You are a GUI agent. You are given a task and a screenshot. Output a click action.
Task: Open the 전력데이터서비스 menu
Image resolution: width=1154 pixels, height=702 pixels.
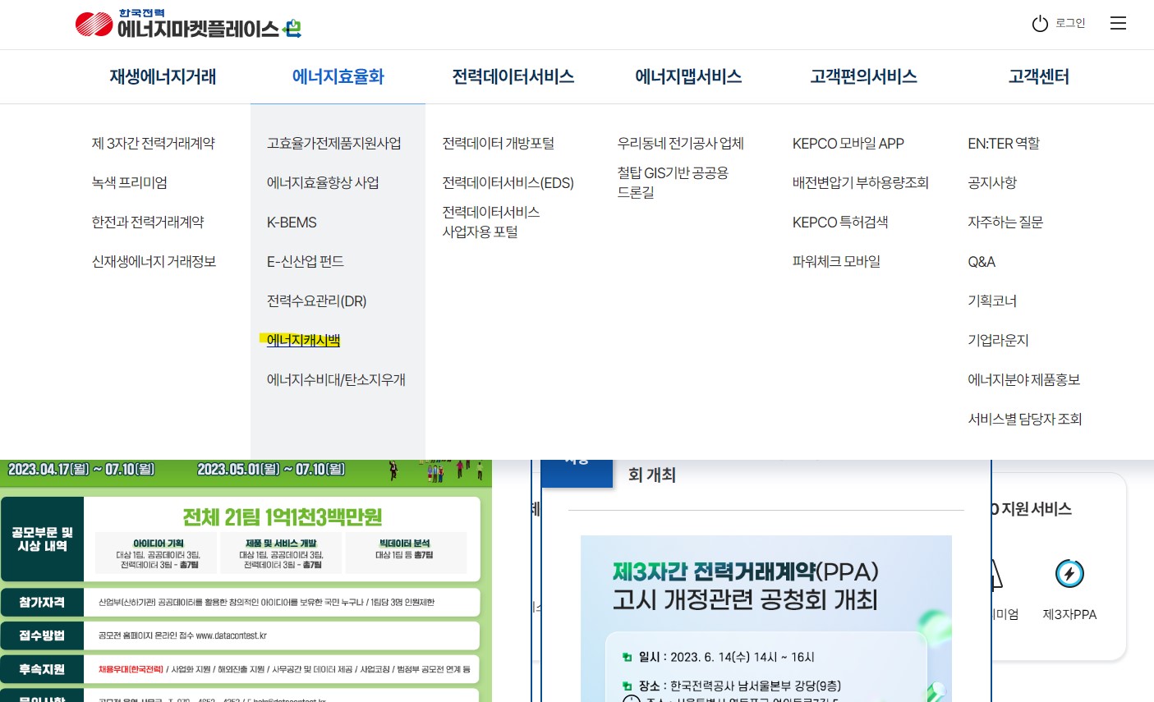point(513,76)
